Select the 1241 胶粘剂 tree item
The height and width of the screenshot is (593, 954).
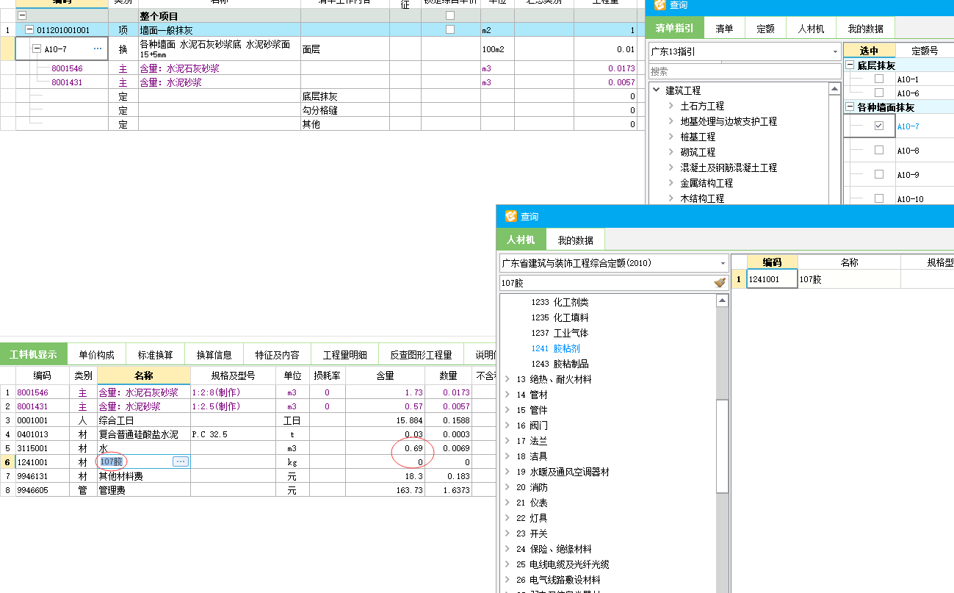pyautogui.click(x=556, y=348)
